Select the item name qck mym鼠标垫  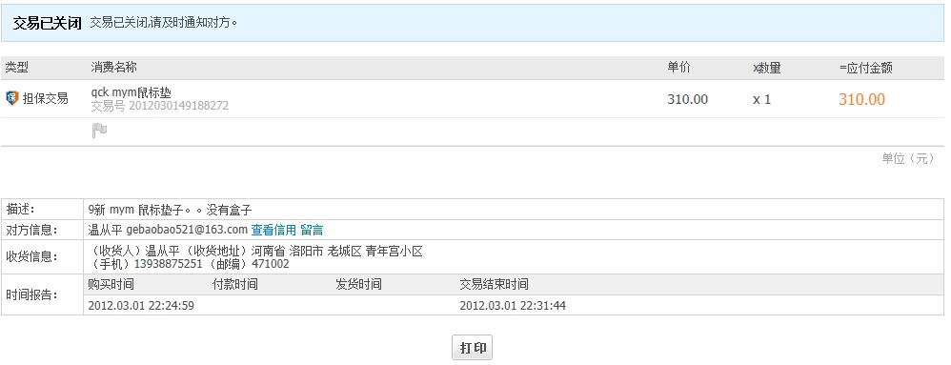pyautogui.click(x=131, y=92)
